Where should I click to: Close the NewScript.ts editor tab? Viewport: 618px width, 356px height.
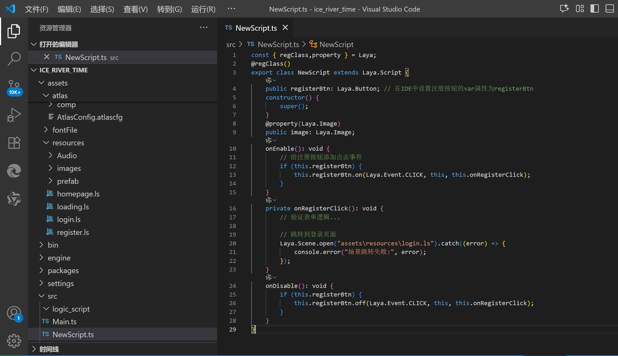pos(285,28)
